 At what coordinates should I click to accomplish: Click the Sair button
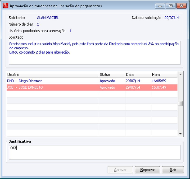point(173,170)
